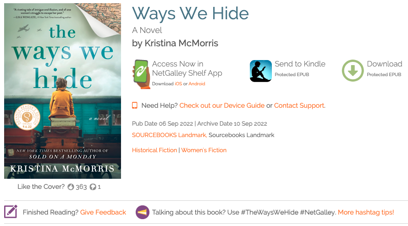Viewport: 408px width, 226px height.
Task: Open the Android app download link
Action: (x=197, y=84)
